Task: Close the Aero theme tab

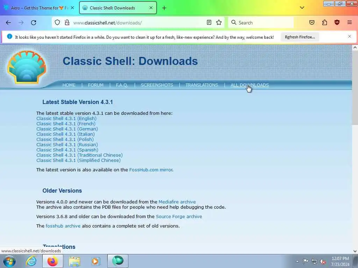Action: point(72,8)
